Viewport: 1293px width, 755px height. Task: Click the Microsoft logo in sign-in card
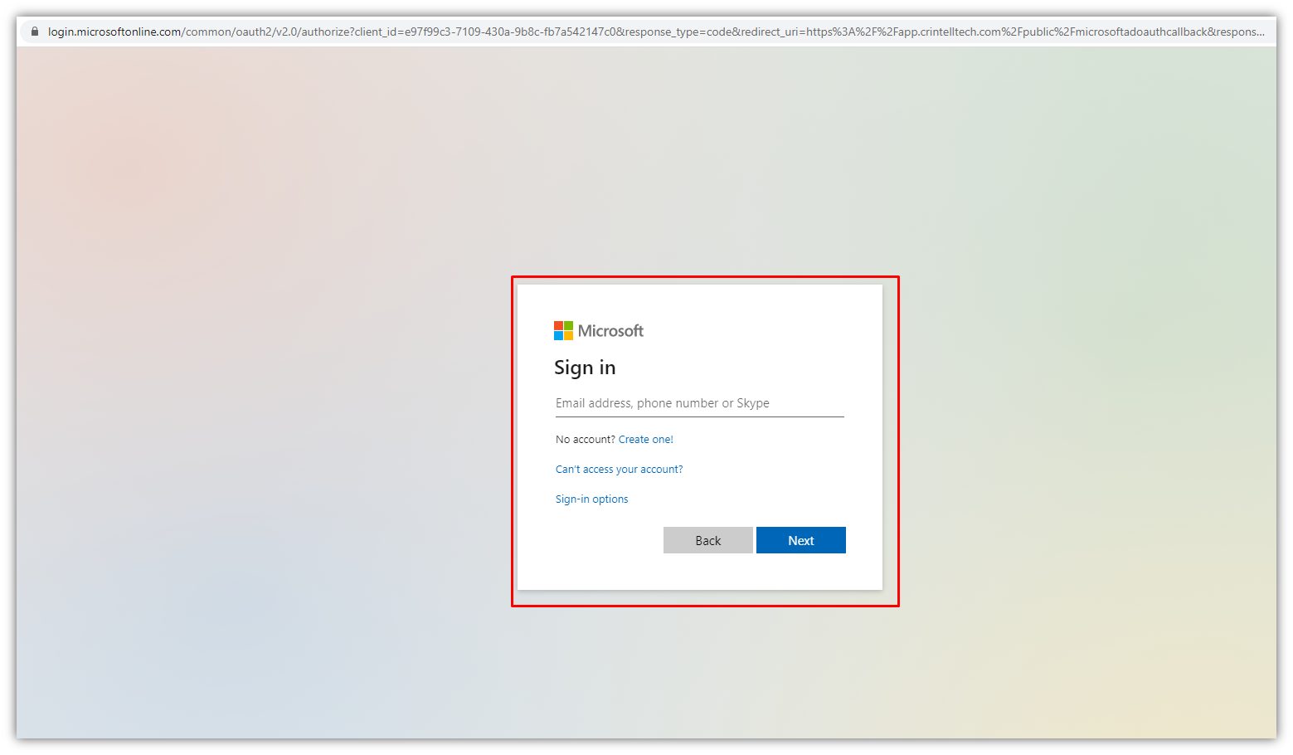tap(599, 331)
